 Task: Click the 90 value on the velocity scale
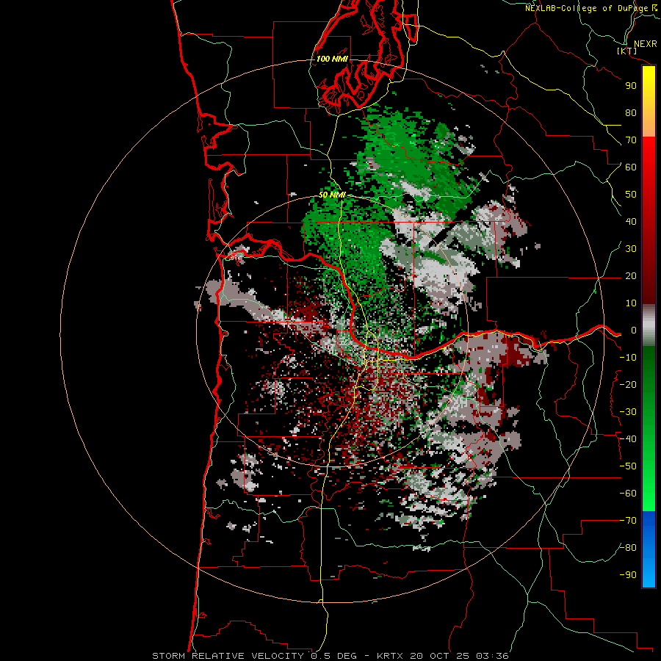(x=631, y=86)
